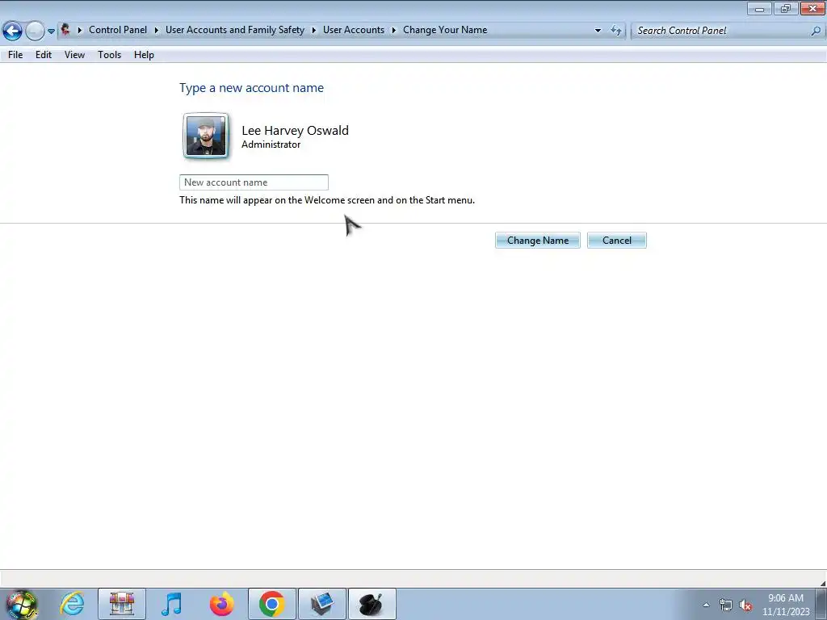The height and width of the screenshot is (620, 827).
Task: Restore down the Control Panel window
Action: click(785, 8)
